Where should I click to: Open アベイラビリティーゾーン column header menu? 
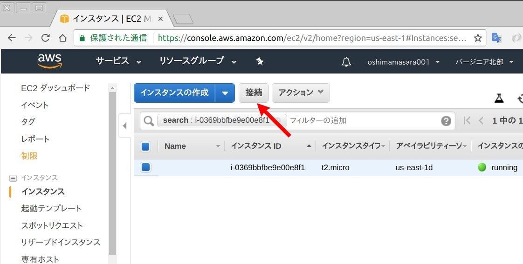(x=465, y=146)
